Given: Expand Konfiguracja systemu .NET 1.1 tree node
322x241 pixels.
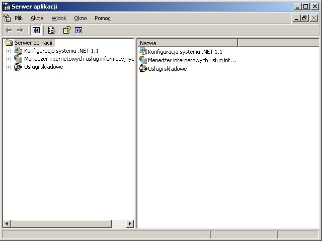Looking at the screenshot, I should (x=9, y=51).
